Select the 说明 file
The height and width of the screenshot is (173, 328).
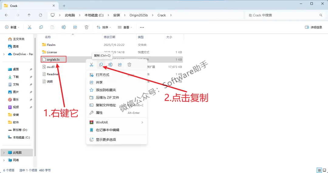point(50,81)
